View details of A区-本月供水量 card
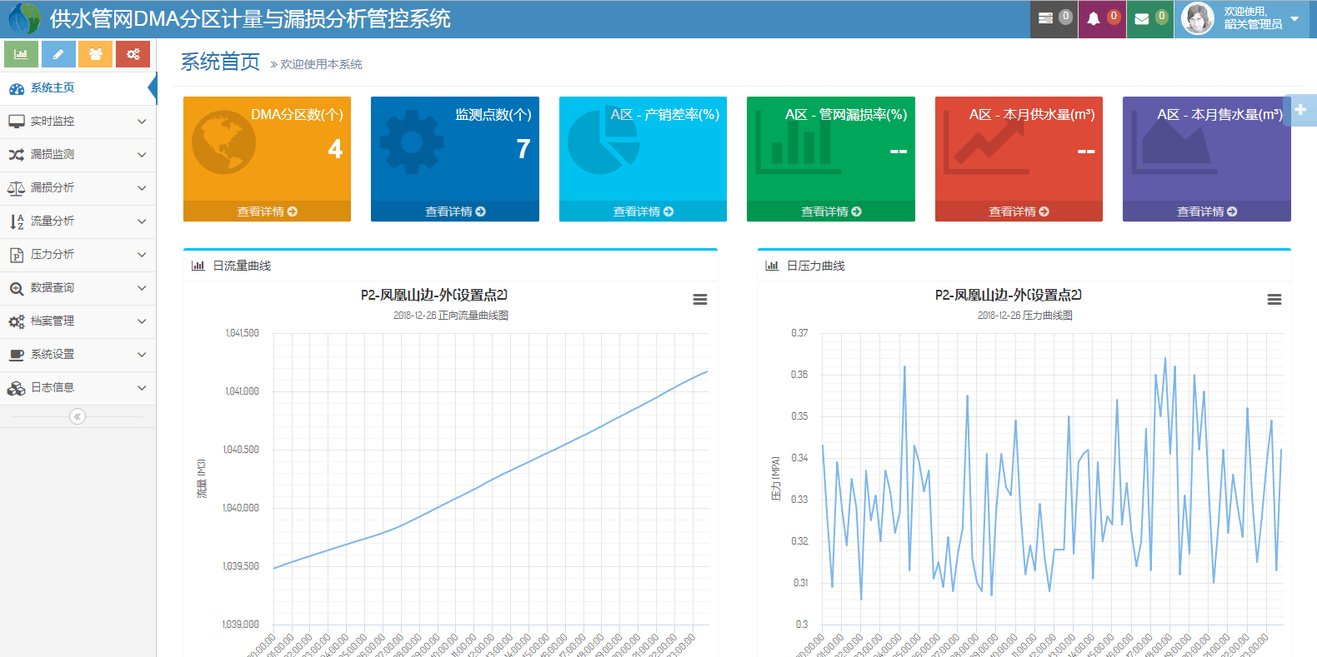1317x657 pixels. coord(1019,212)
